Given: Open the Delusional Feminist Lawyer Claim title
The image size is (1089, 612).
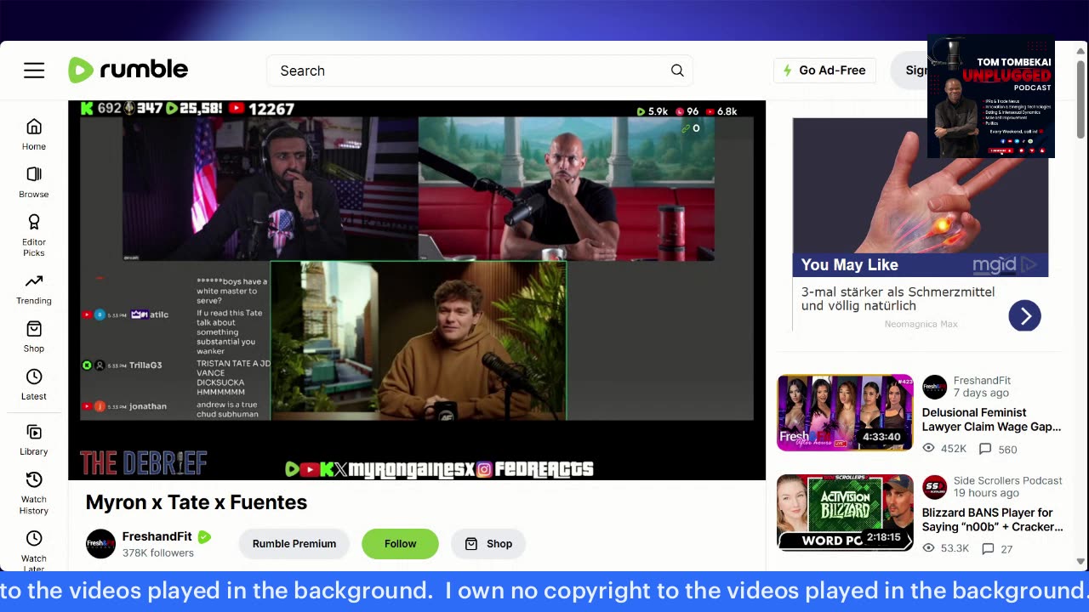Looking at the screenshot, I should click(992, 420).
